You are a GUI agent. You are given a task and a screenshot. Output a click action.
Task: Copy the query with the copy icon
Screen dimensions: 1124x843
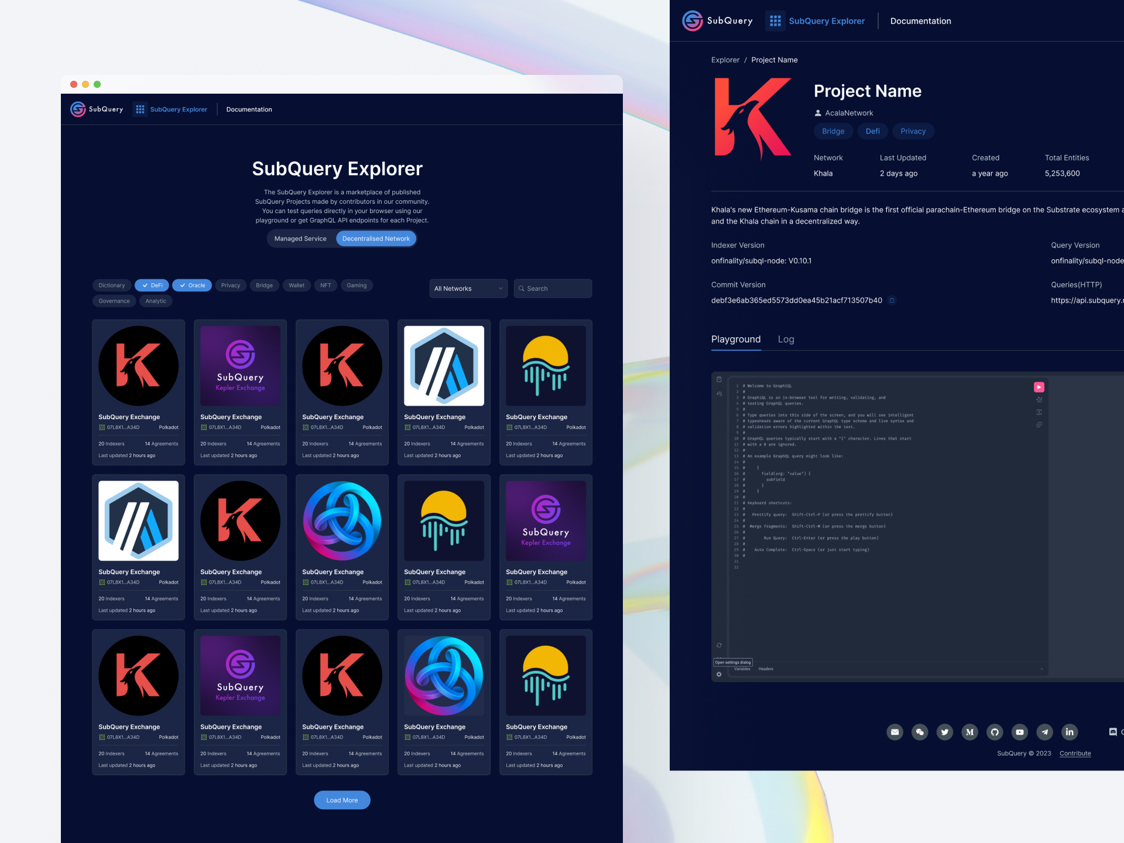pos(1039,424)
